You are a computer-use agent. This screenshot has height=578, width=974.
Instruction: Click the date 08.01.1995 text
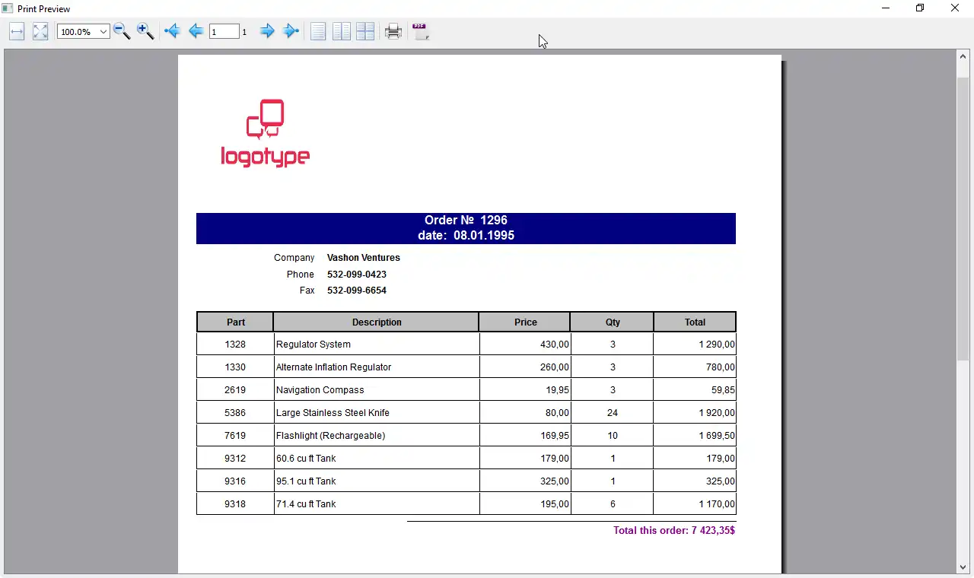click(466, 236)
